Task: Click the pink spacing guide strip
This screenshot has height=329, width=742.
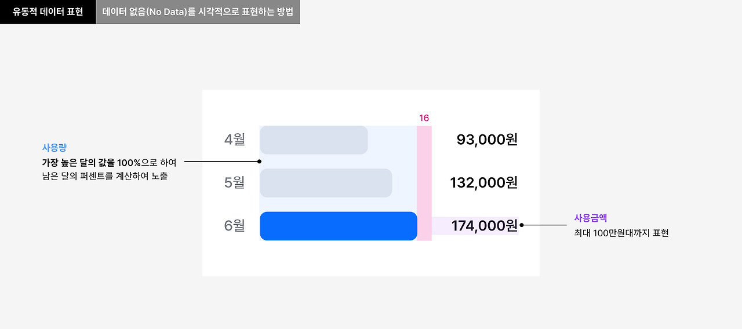Action: (424, 183)
